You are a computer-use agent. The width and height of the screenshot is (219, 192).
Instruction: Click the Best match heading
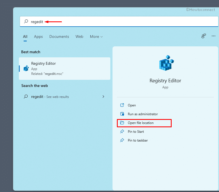pyautogui.click(x=31, y=52)
